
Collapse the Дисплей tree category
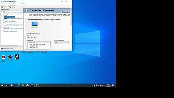tap(2, 16)
